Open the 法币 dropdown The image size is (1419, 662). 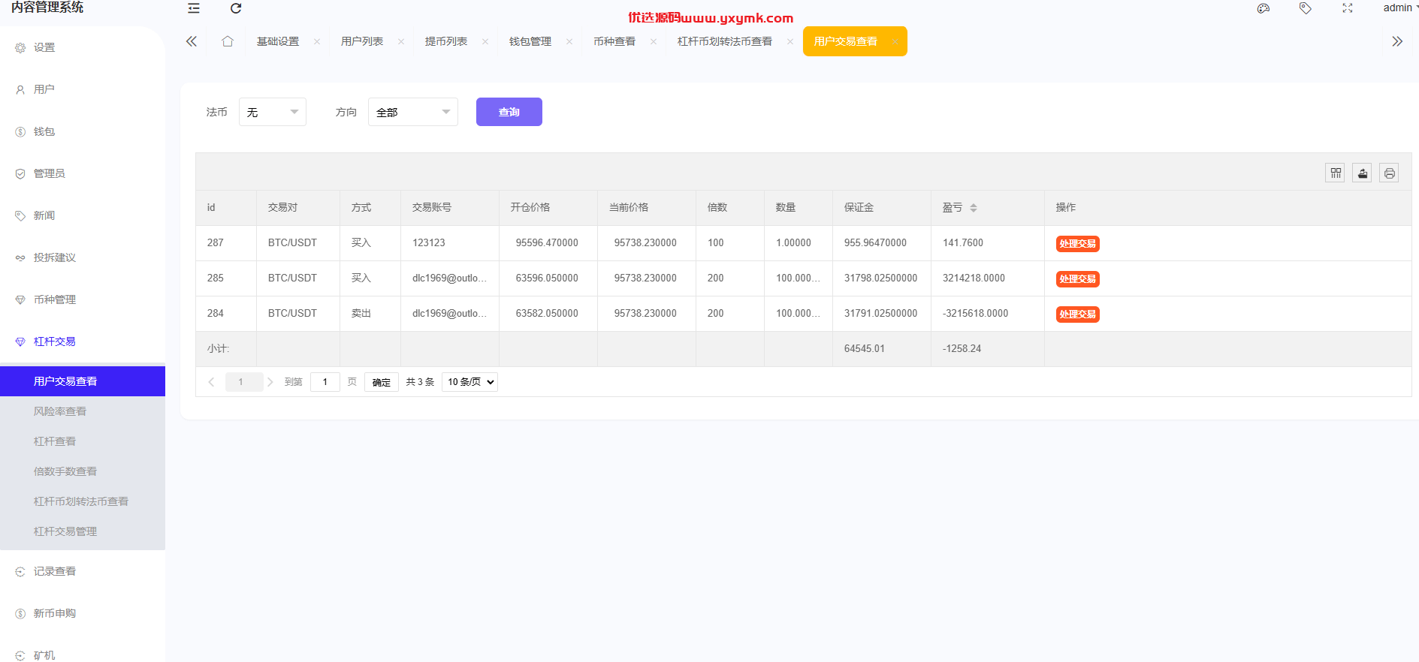click(x=273, y=112)
